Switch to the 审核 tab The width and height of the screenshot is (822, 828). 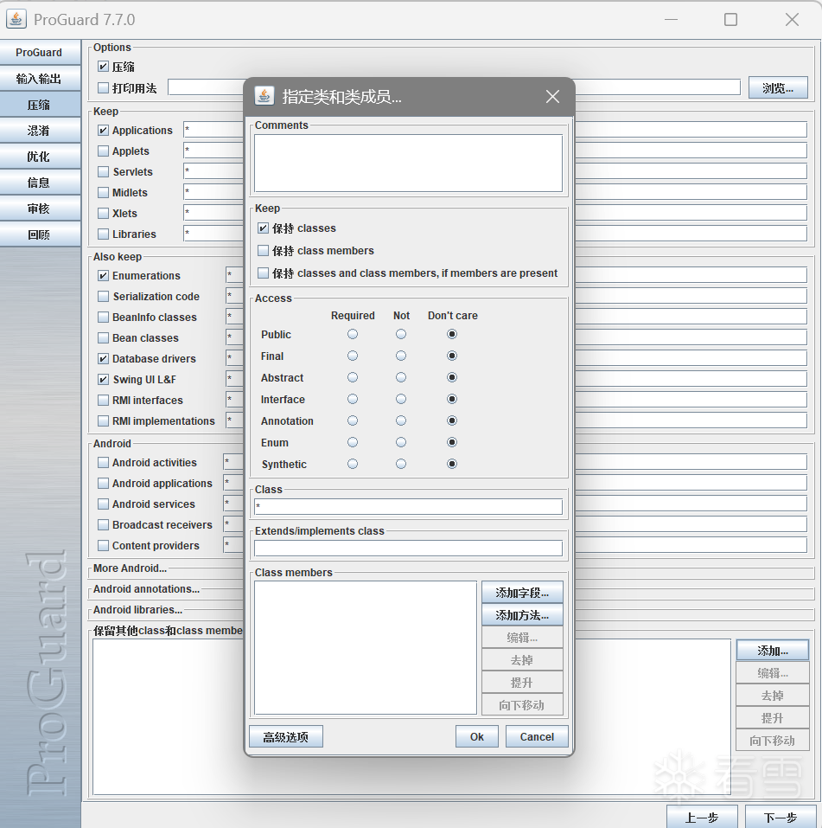click(x=40, y=209)
